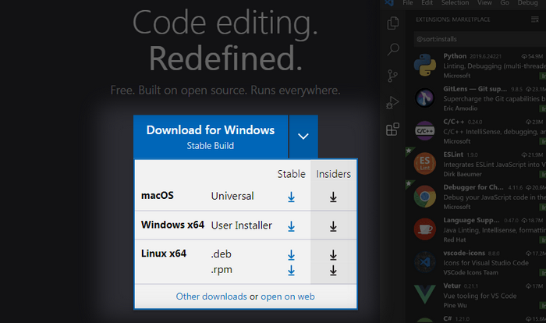Download Windows x64 User Installer Insiders
Screen dimensions: 546x323
click(333, 226)
